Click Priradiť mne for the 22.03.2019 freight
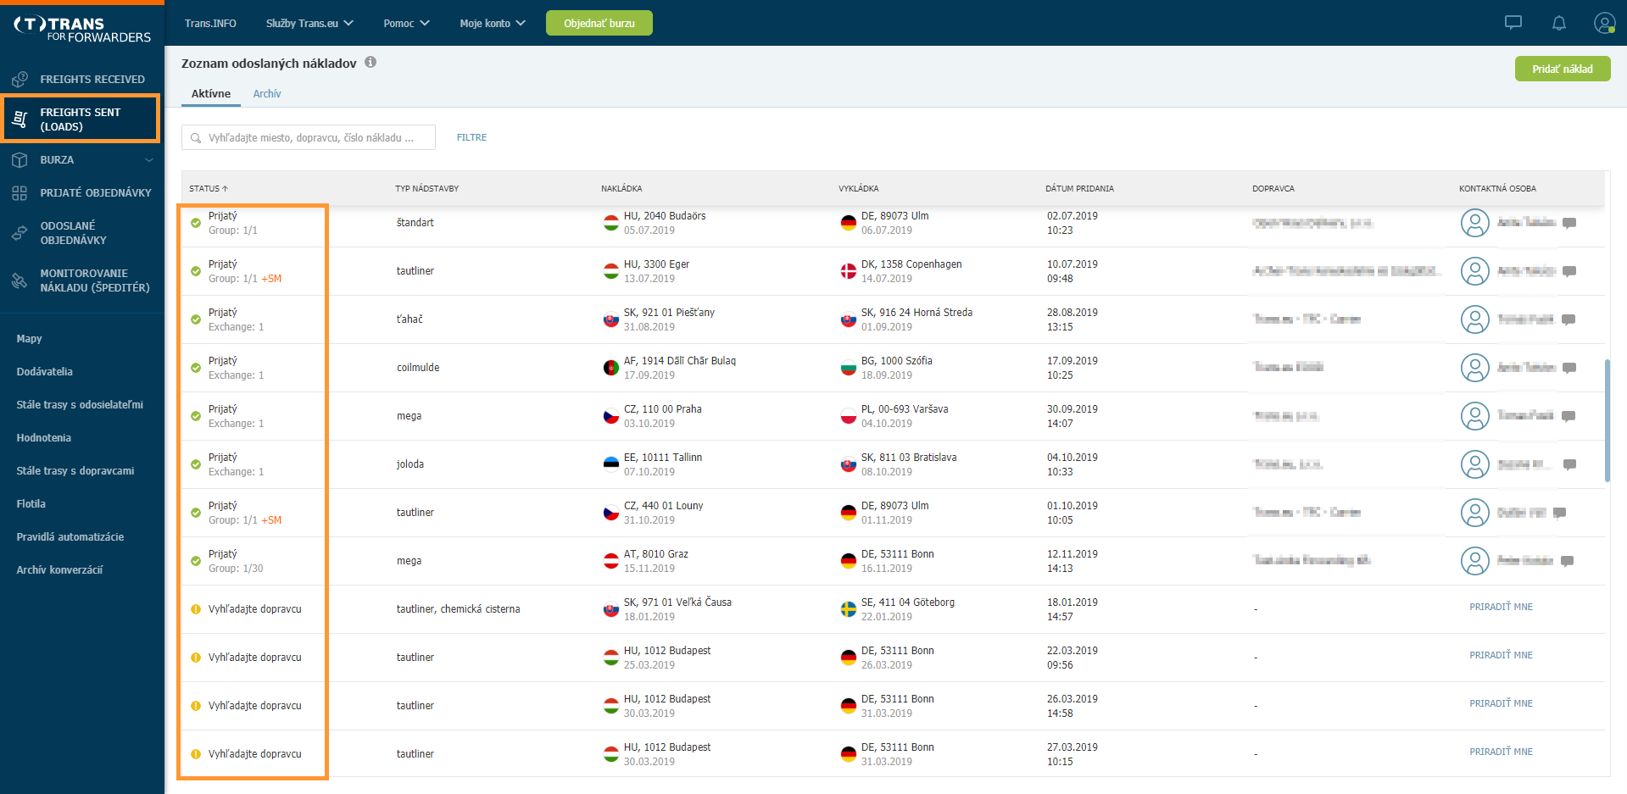This screenshot has height=794, width=1627. click(1501, 655)
